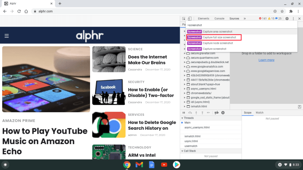Image resolution: width=303 pixels, height=170 pixels.
Task: Toggle the device toolbar icon
Action: (x=190, y=18)
